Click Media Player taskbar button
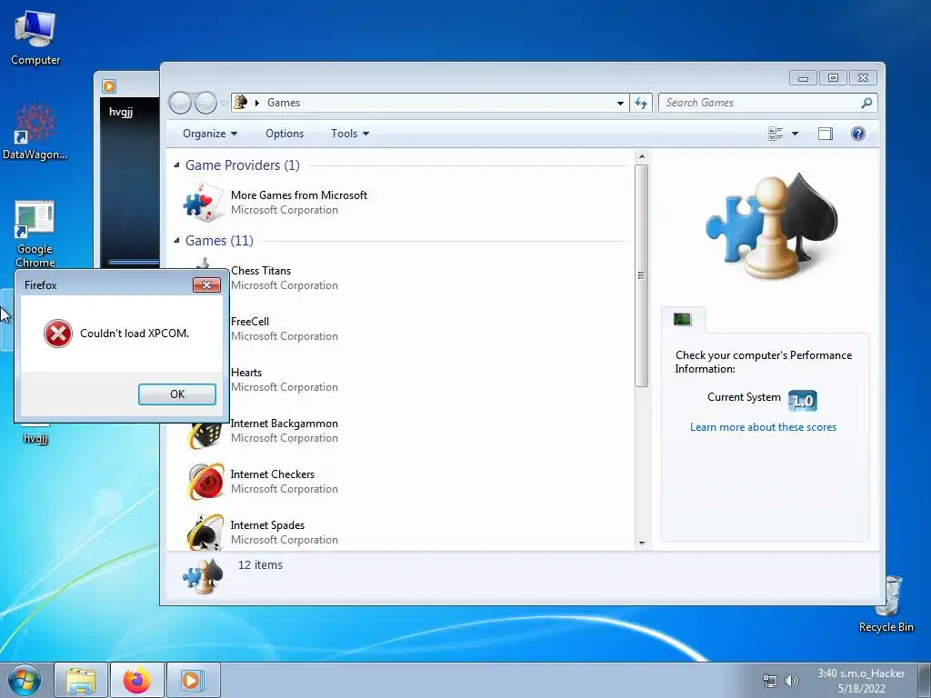Viewport: 931px width, 698px height. 193,680
